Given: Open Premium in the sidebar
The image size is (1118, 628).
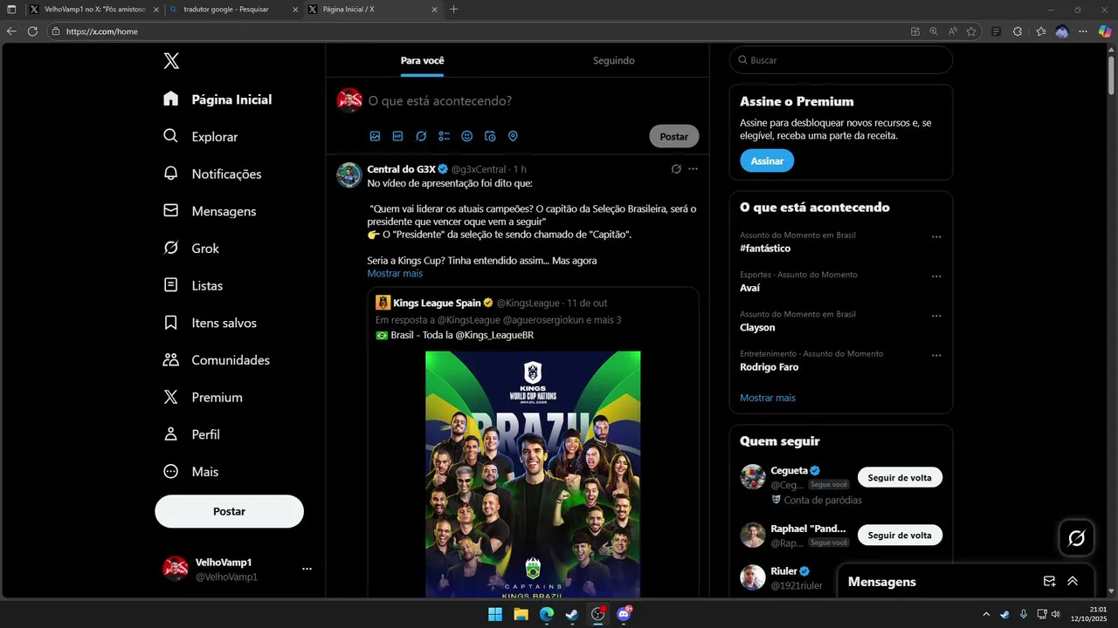Looking at the screenshot, I should coord(203,397).
